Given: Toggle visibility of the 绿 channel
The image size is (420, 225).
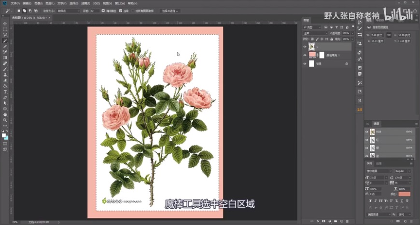Looking at the screenshot, I should click(x=367, y=148).
